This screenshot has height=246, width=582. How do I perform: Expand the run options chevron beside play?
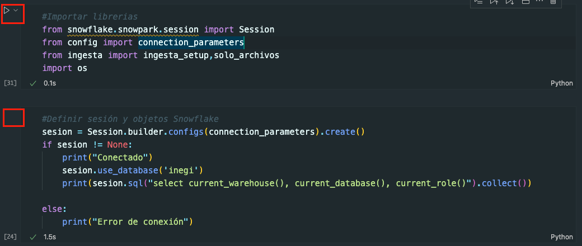coord(16,10)
